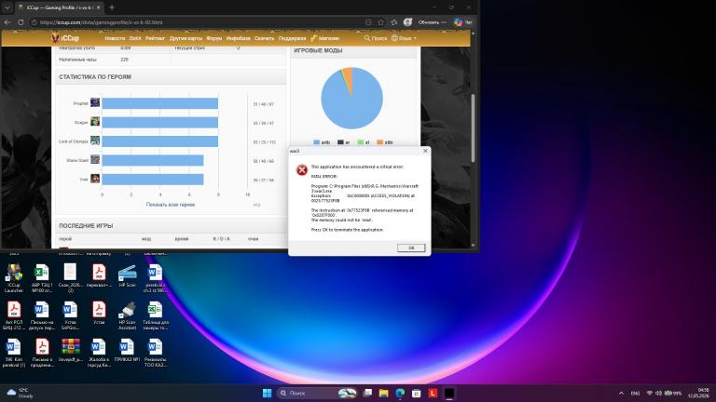
Task: Select the ICCup Gaming Profile browser tab
Action: (59, 7)
